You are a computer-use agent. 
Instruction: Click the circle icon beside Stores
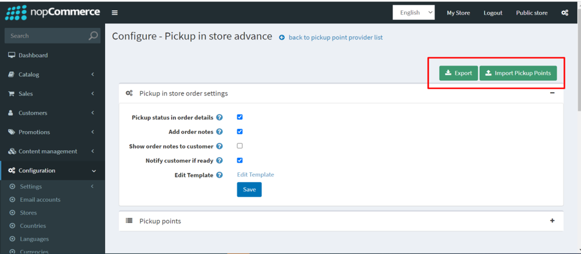coord(12,213)
